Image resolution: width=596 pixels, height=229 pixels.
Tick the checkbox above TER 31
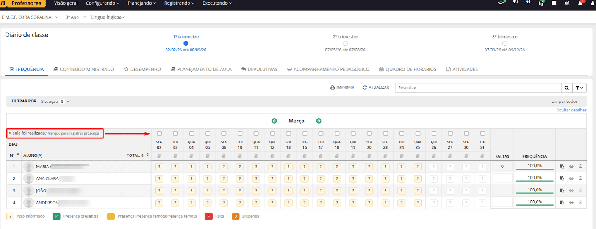coord(482,133)
